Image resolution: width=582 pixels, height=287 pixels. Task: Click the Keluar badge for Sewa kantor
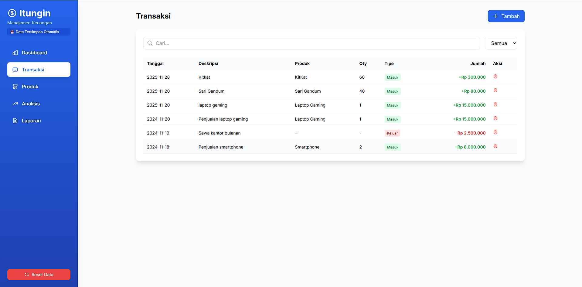pyautogui.click(x=392, y=133)
